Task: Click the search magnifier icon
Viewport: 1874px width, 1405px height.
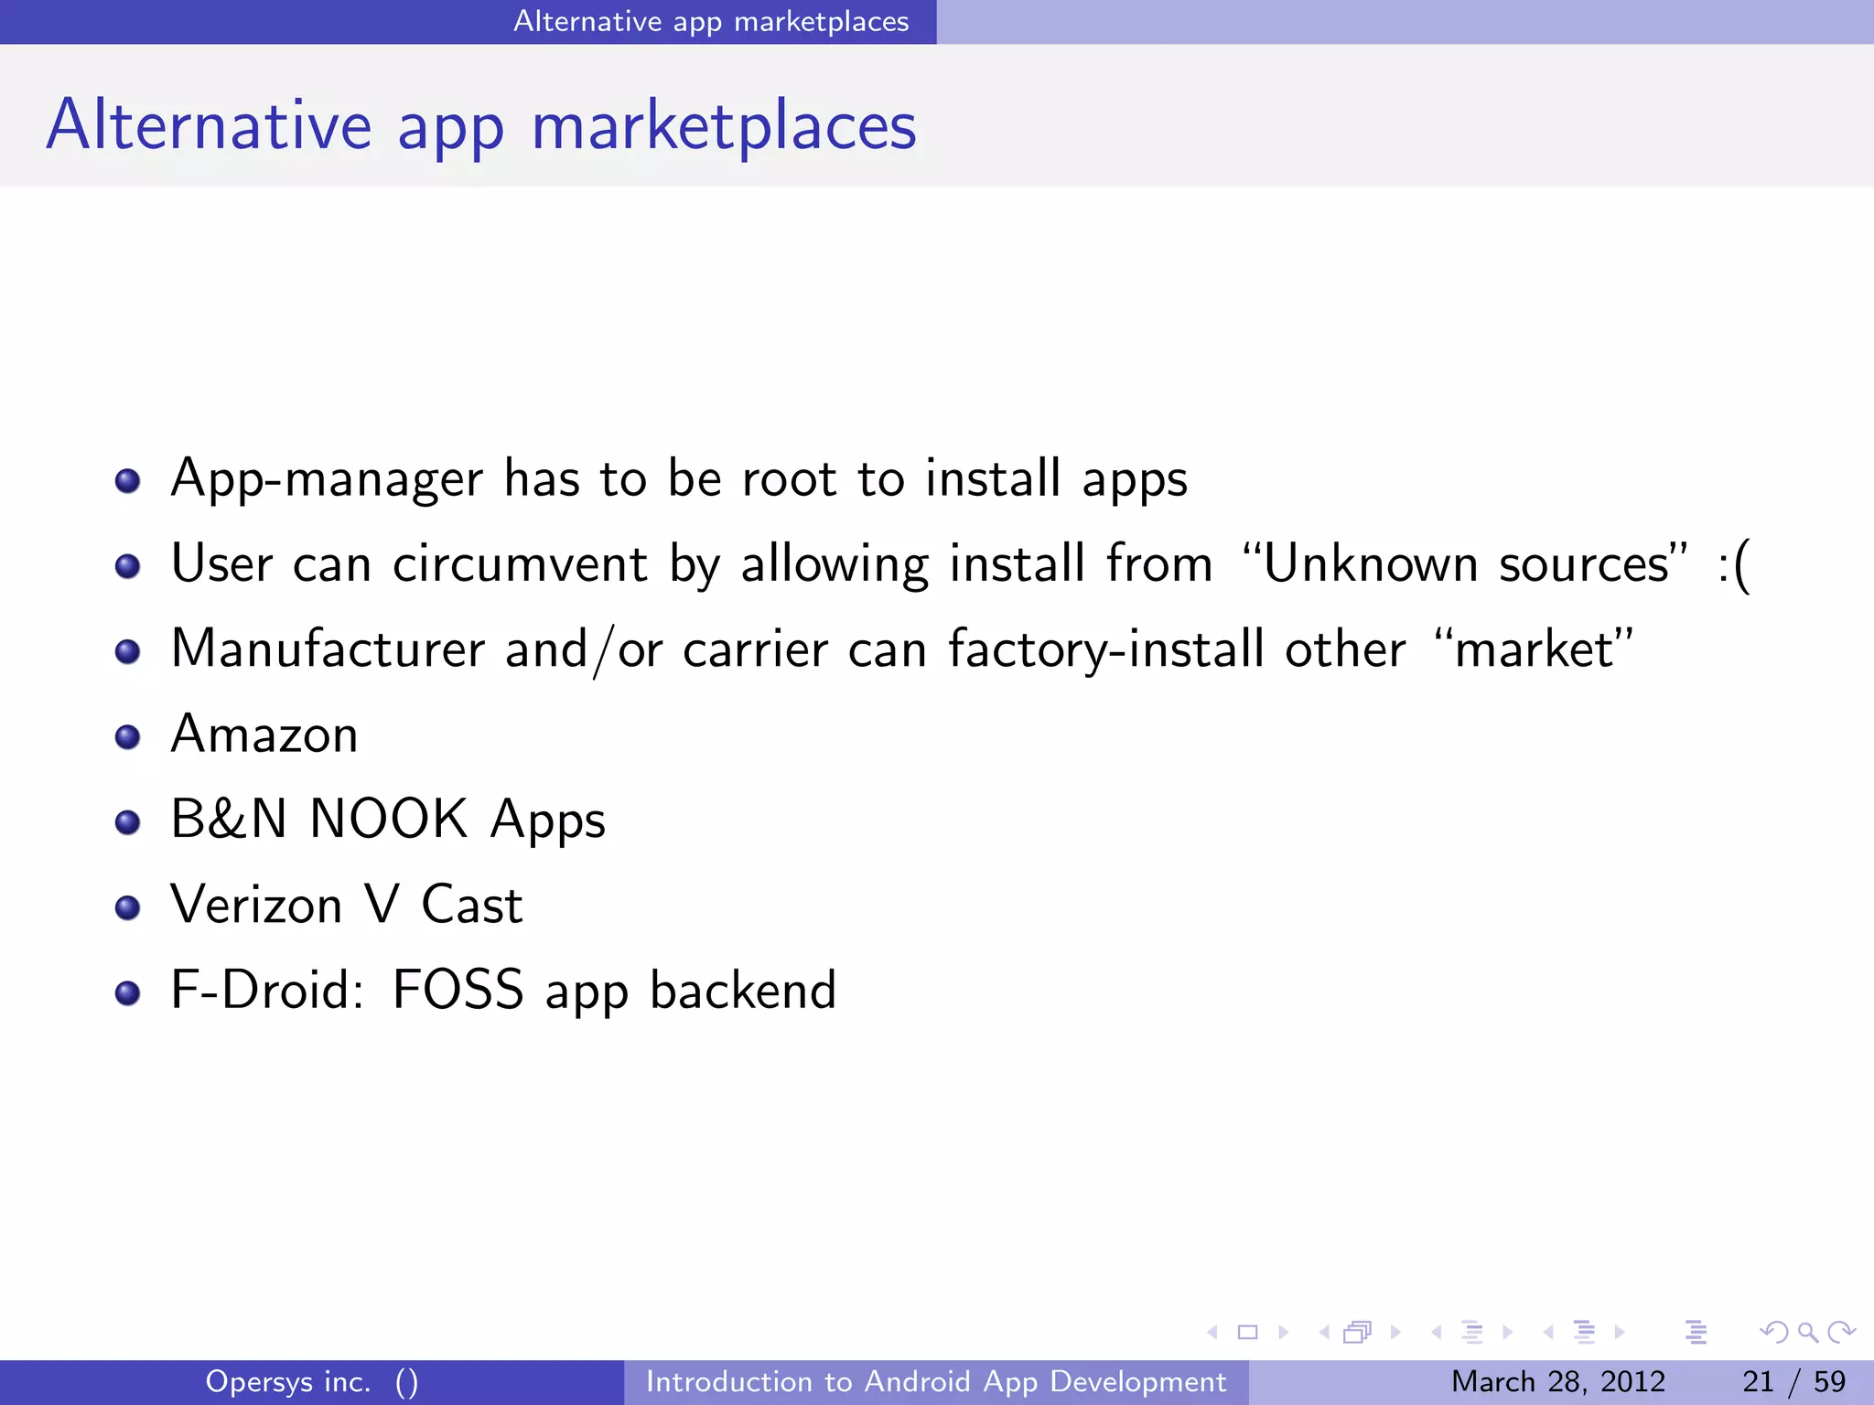Action: point(1807,1333)
